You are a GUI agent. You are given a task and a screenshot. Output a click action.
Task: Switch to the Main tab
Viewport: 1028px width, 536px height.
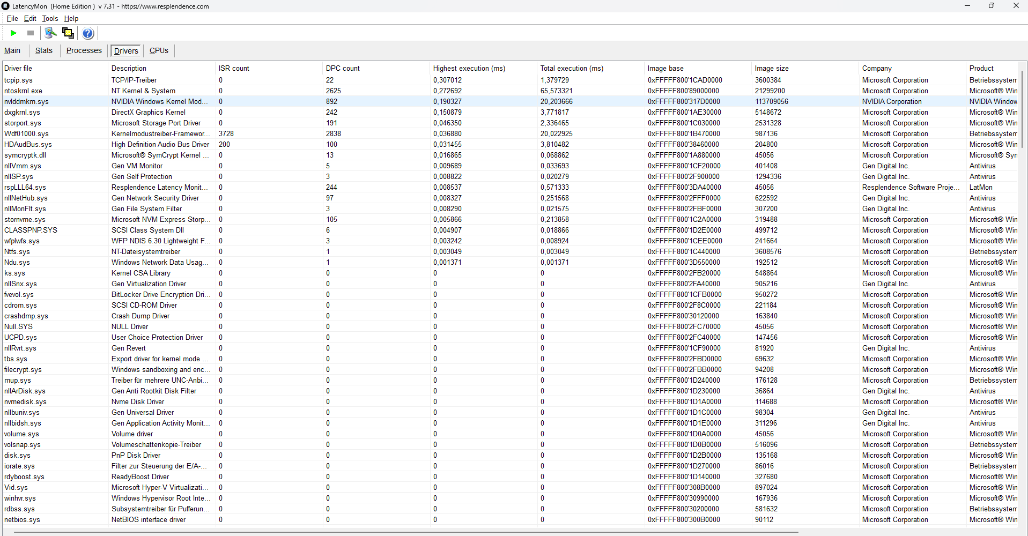coord(12,50)
